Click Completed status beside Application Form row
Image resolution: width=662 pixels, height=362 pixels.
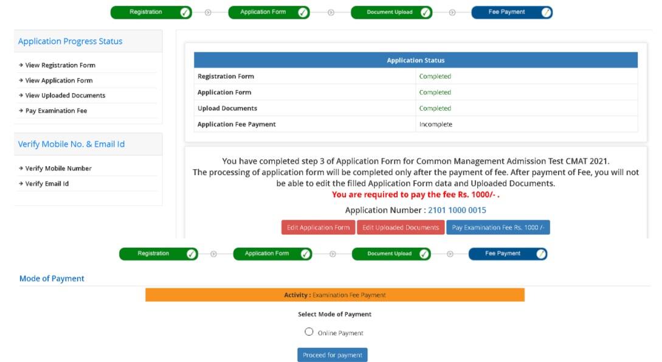[x=435, y=92]
